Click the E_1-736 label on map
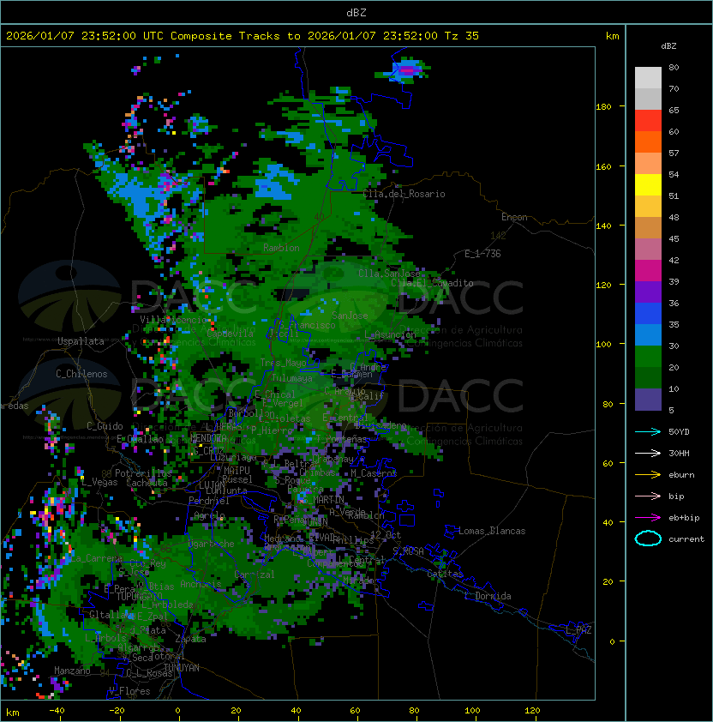Screen dimensions: 713x722 pos(482,254)
